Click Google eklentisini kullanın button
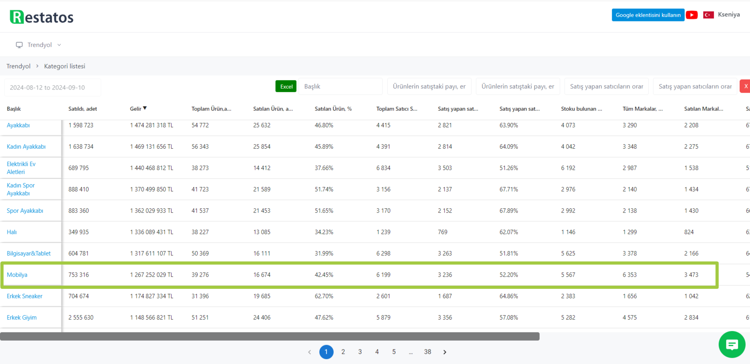Image resolution: width=750 pixels, height=364 pixels. (648, 15)
